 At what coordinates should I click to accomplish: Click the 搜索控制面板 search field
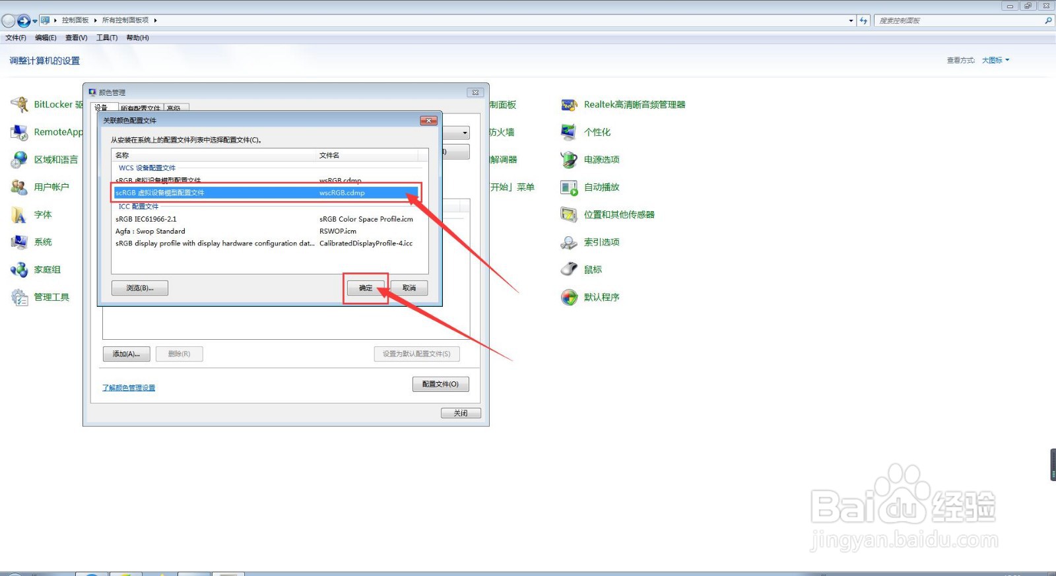pyautogui.click(x=958, y=20)
